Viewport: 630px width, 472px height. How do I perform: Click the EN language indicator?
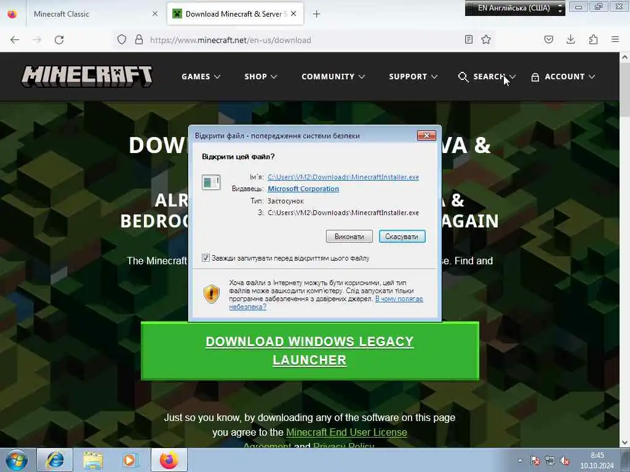(x=514, y=8)
